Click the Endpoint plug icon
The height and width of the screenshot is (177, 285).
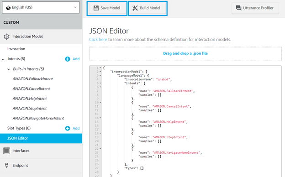pyautogui.click(x=7, y=166)
